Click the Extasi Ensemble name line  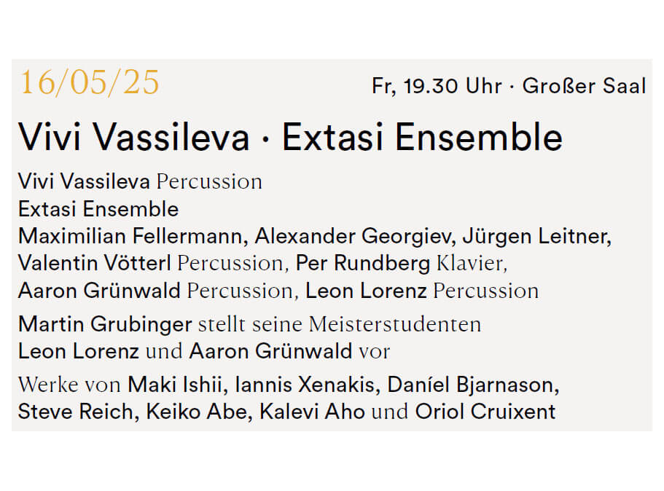98,209
